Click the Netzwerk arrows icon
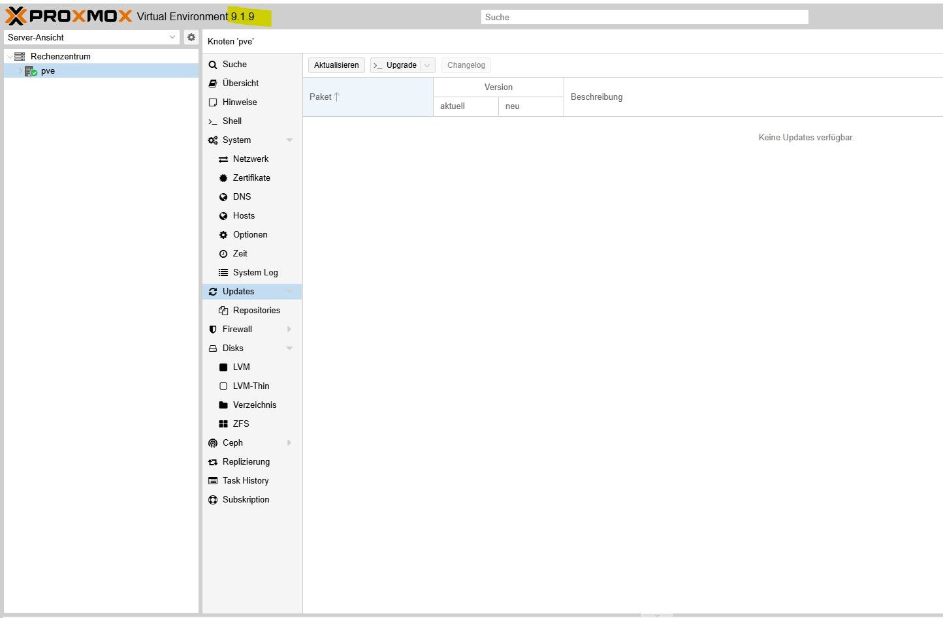Viewport: 943px width, 618px height. point(223,159)
